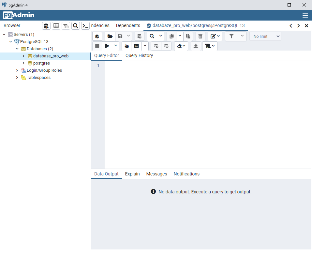Click the Explain hand-pointer icon
This screenshot has width=312, height=255.
click(126, 46)
